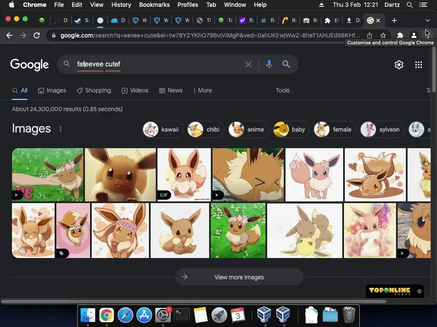Share this page from the address bar
Screen dimensions: 437x327
pos(370,35)
